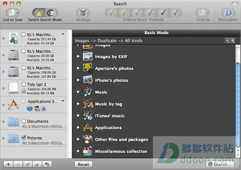241x170 pixels.
Task: Expand Other files and packages
Action: coord(78,139)
